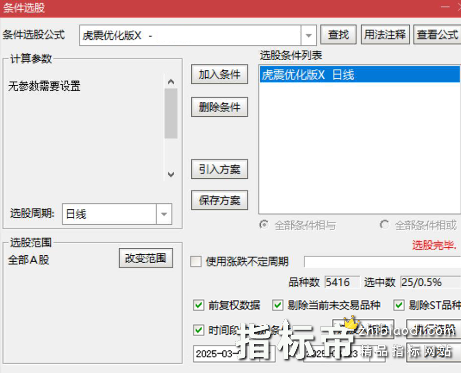
Task: Click the 全部A股 range text
Action: [29, 260]
